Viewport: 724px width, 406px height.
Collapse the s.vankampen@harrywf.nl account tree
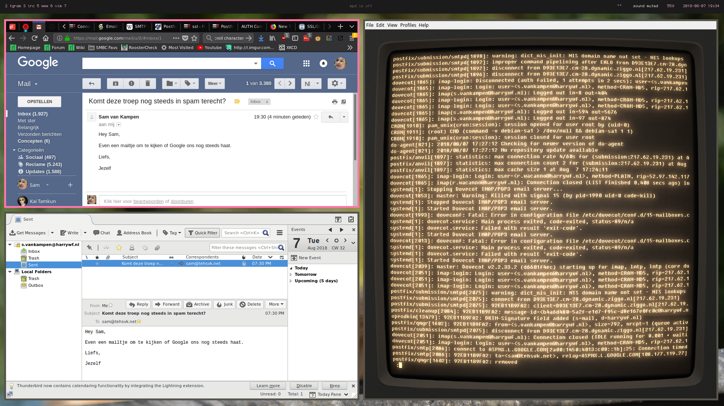(x=10, y=245)
